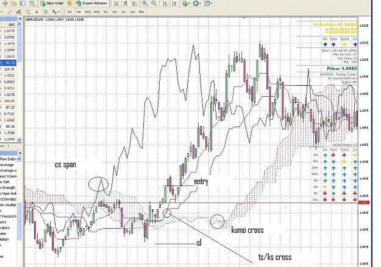Click Market Watch scrollbar up arrow
Image resolution: width=381 pixels, height=267 pixels.
(19, 24)
